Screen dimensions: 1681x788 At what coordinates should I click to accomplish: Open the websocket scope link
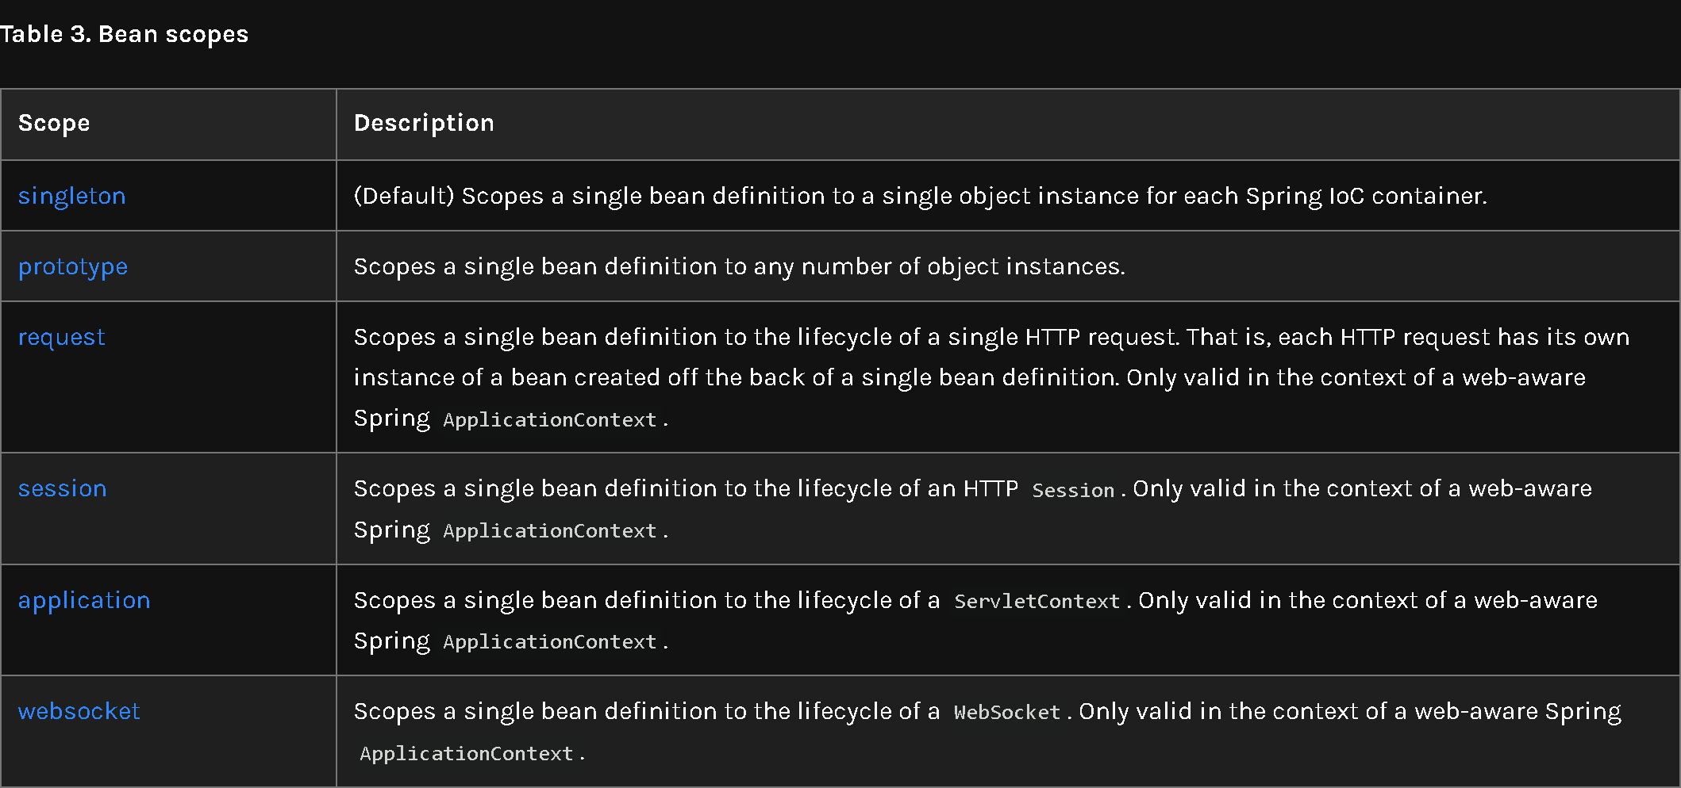79,711
